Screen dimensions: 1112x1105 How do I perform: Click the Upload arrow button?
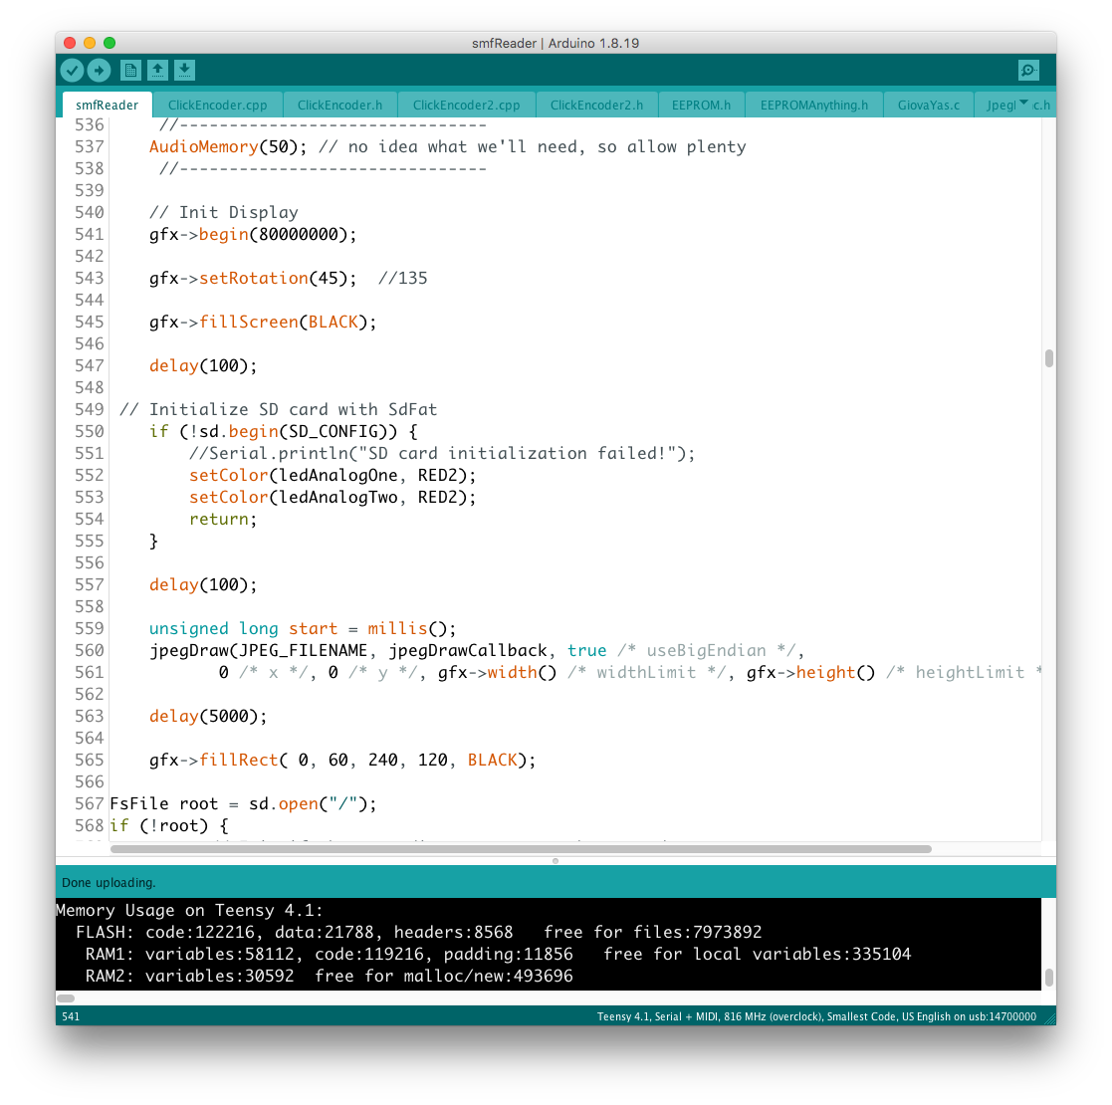pyautogui.click(x=99, y=71)
